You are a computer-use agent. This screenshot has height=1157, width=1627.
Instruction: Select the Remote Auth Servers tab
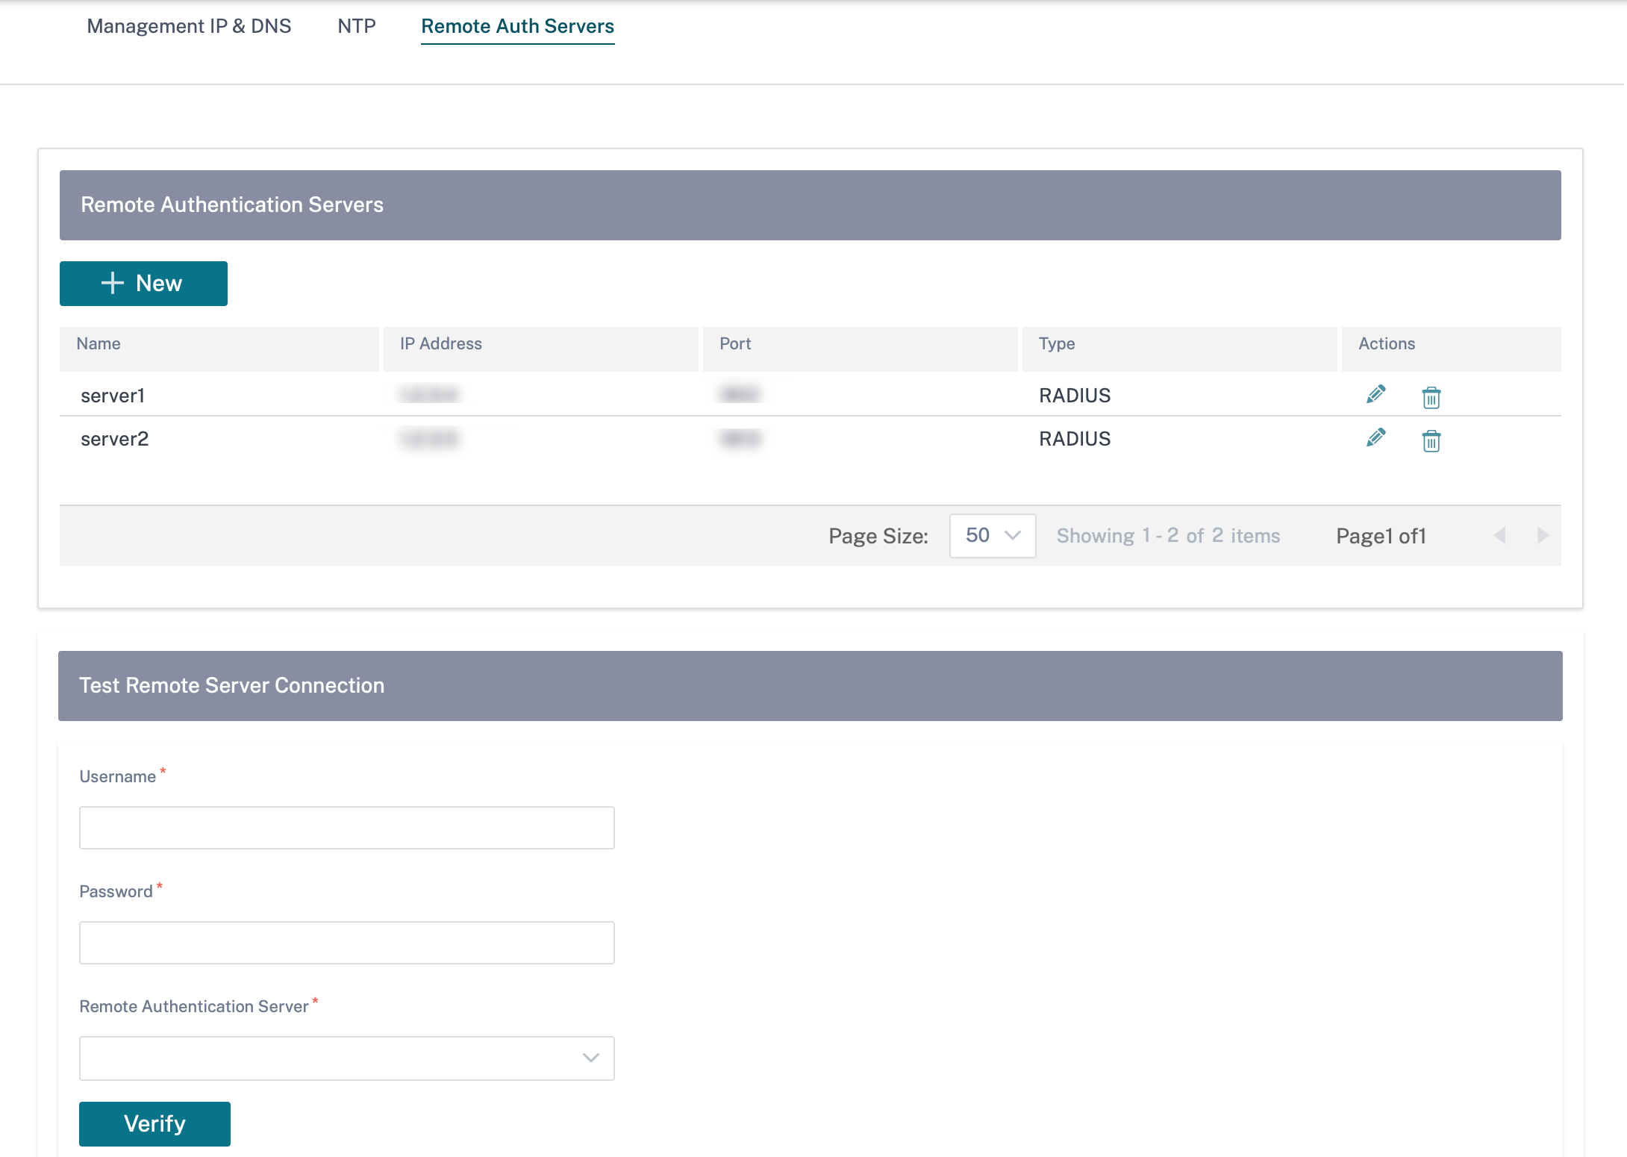pos(517,26)
